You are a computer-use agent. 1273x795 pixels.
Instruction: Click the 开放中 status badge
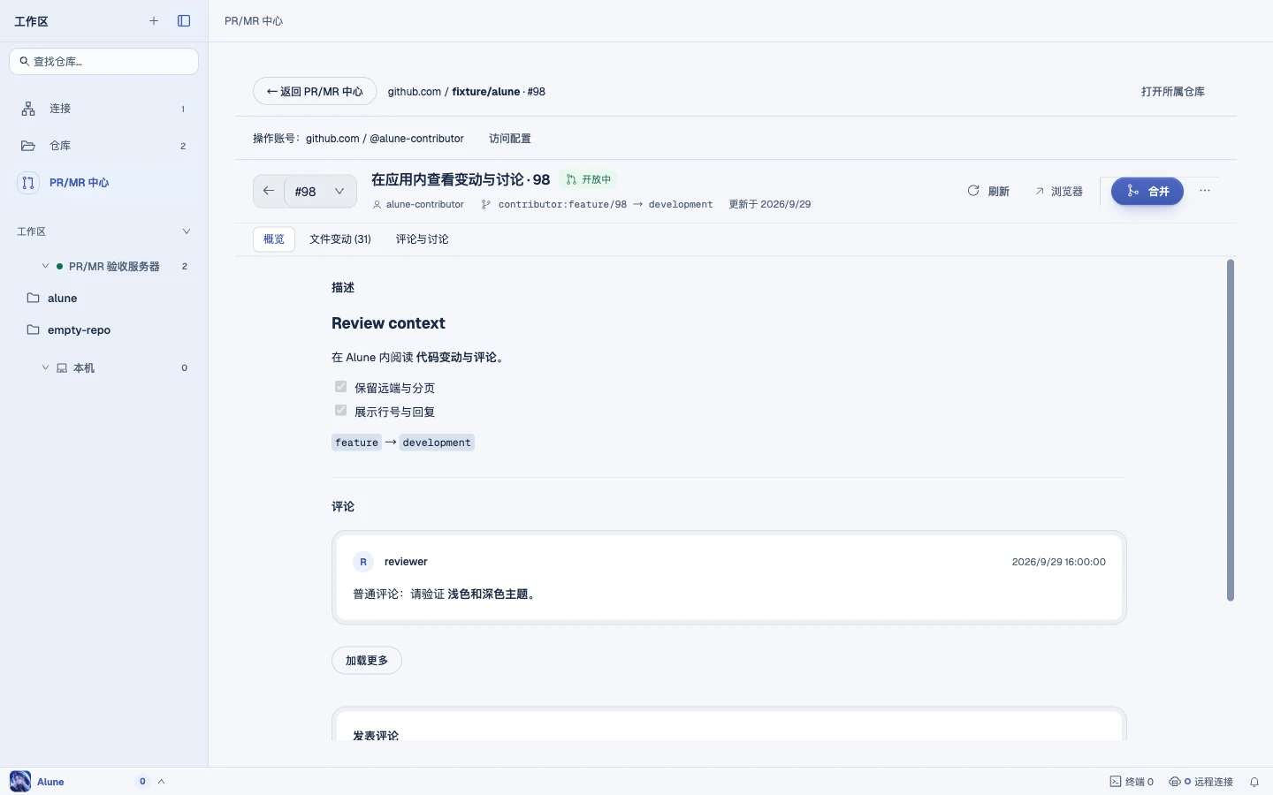589,179
